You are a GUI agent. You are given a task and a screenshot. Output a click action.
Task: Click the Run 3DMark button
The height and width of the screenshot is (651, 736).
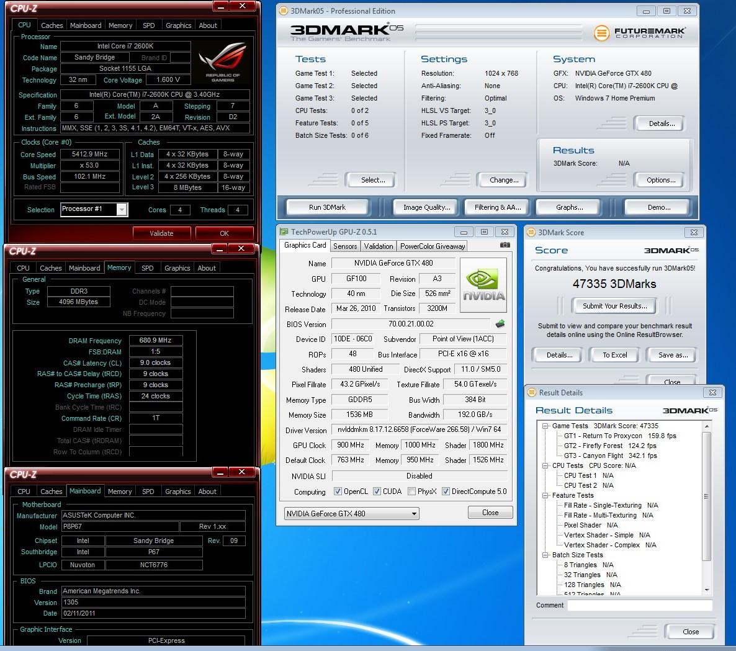(327, 207)
